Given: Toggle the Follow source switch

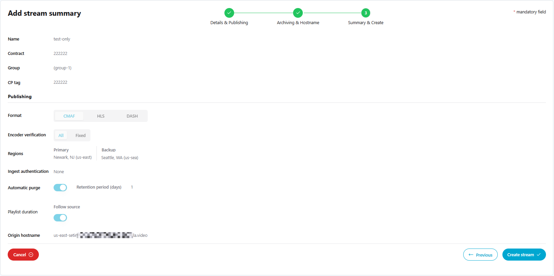Looking at the screenshot, I should click(60, 218).
